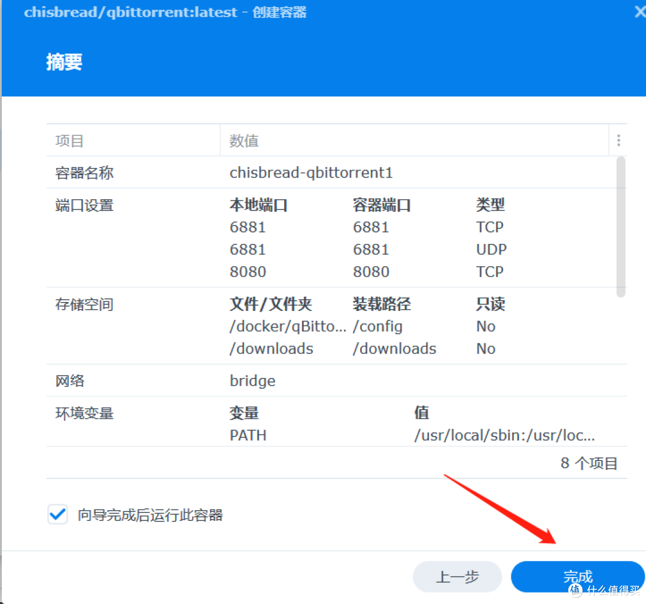The width and height of the screenshot is (646, 604).
Task: Click the 项目 column header
Action: 69,139
